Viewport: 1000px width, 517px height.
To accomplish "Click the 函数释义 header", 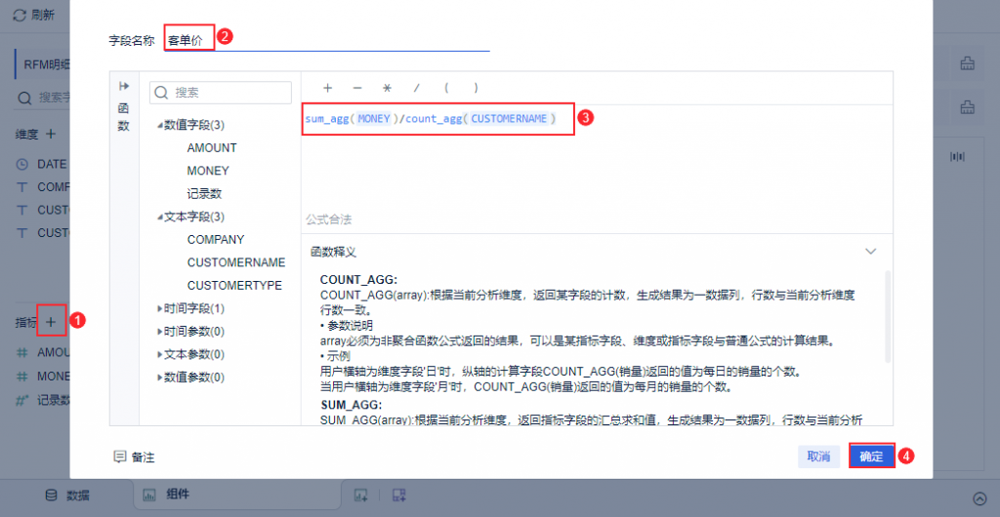I will pos(333,252).
